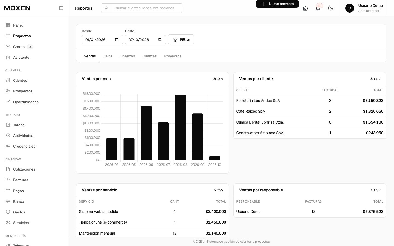Click the Nuevo proyecto button

point(277,4)
